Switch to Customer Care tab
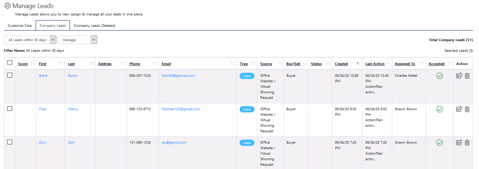Viewport: 479px width, 169px height. 20,26
